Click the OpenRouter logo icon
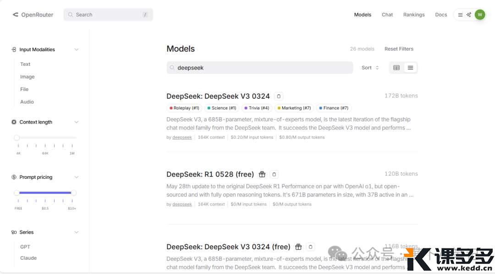The height and width of the screenshot is (274, 495). point(15,15)
